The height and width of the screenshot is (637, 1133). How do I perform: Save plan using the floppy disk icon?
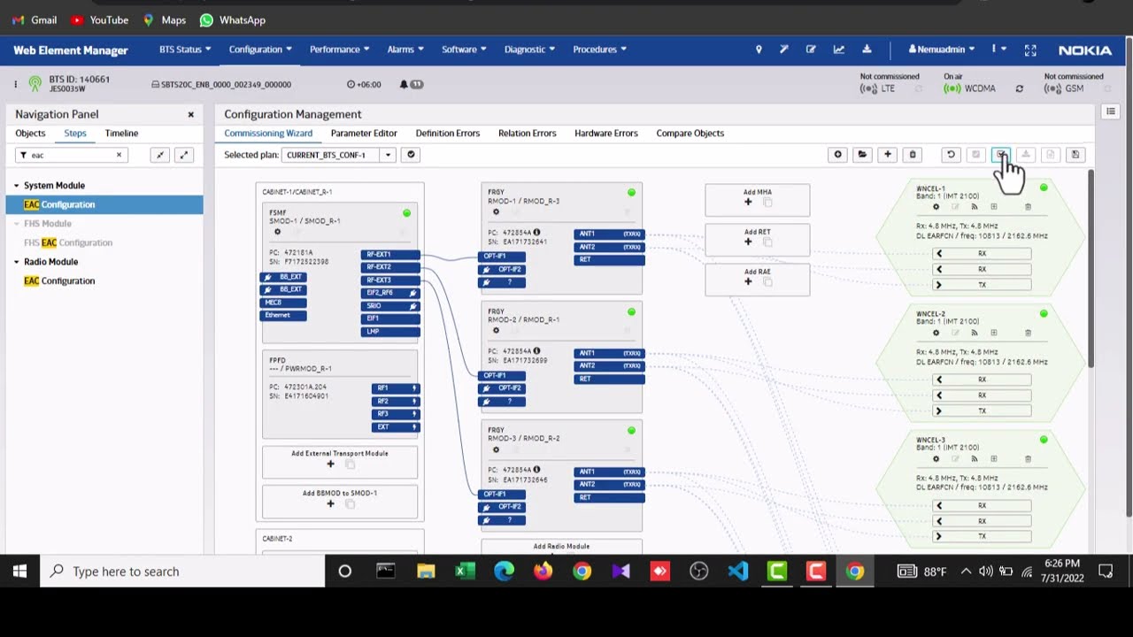tap(1075, 155)
